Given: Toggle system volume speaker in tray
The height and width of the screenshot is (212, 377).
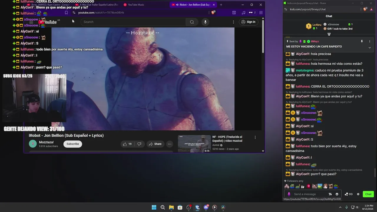Looking at the screenshot, I should (x=358, y=207).
